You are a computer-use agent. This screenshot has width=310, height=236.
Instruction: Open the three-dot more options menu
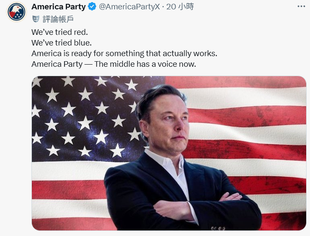tap(301, 6)
